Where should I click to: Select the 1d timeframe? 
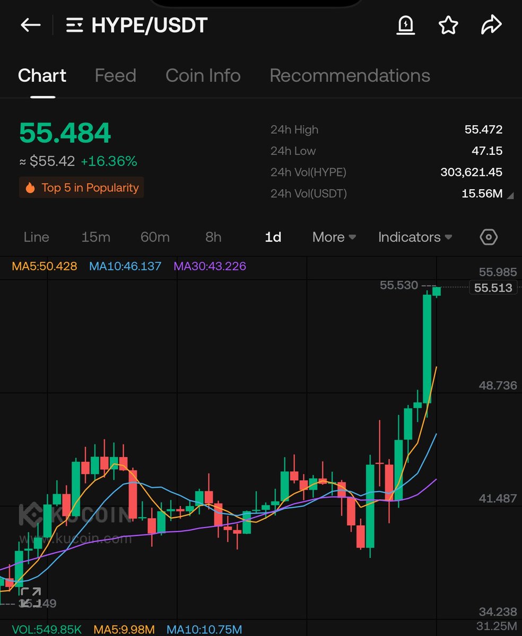(x=273, y=237)
